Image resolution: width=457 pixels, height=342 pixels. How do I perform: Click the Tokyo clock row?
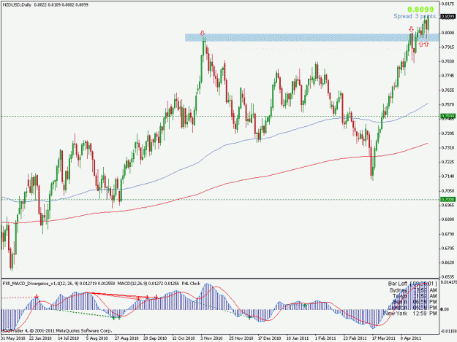[415, 296]
